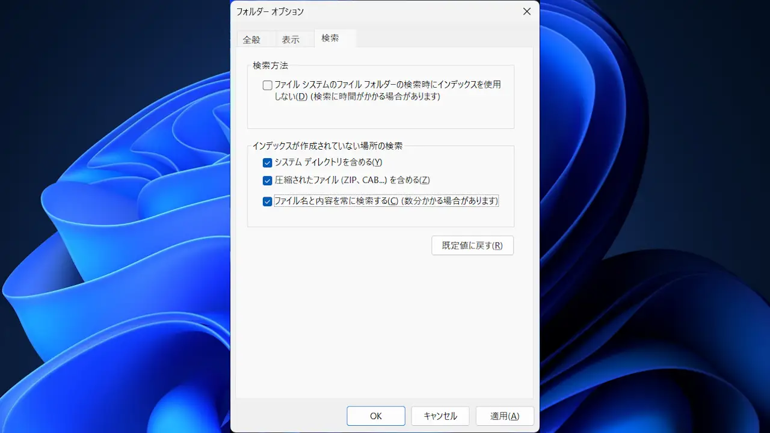770x433 pixels.
Task: Click the システム ディレクトリを含める label text
Action: click(x=328, y=162)
